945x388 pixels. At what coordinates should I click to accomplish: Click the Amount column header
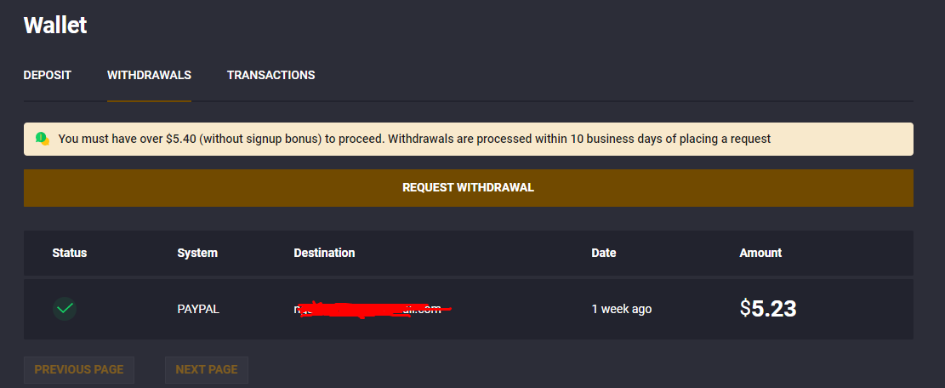tap(760, 253)
